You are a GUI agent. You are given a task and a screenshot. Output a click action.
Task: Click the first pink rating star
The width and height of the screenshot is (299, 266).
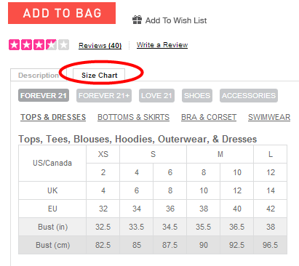14,45
